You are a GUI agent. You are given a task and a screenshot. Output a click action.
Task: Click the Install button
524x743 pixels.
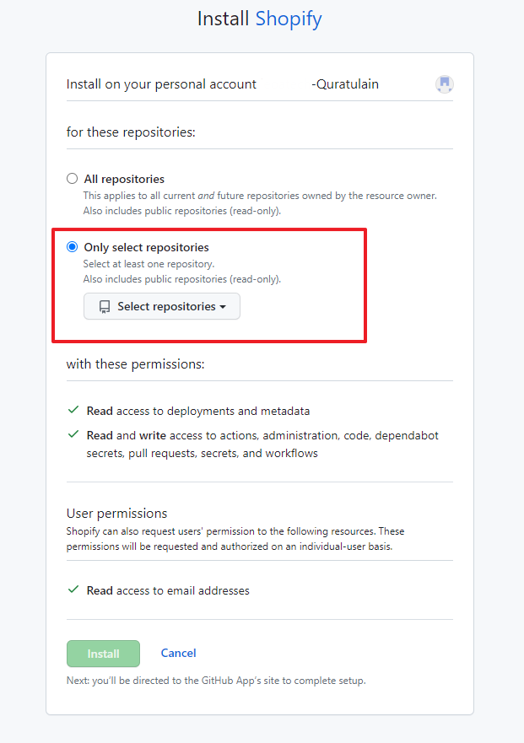pos(103,653)
